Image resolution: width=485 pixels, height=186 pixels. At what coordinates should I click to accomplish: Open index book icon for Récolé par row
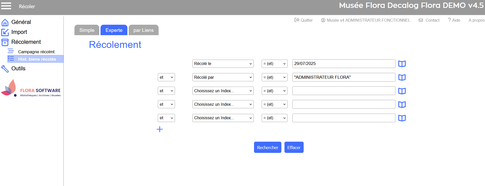(402, 77)
